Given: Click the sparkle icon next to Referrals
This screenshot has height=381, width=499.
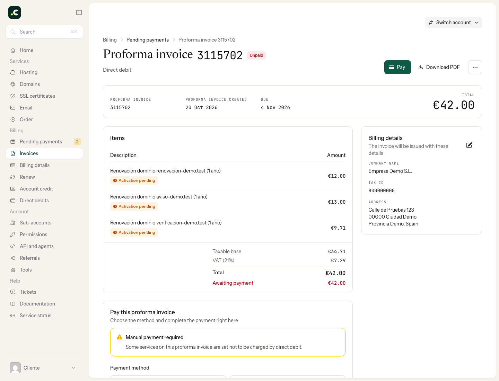Looking at the screenshot, I should point(13,258).
